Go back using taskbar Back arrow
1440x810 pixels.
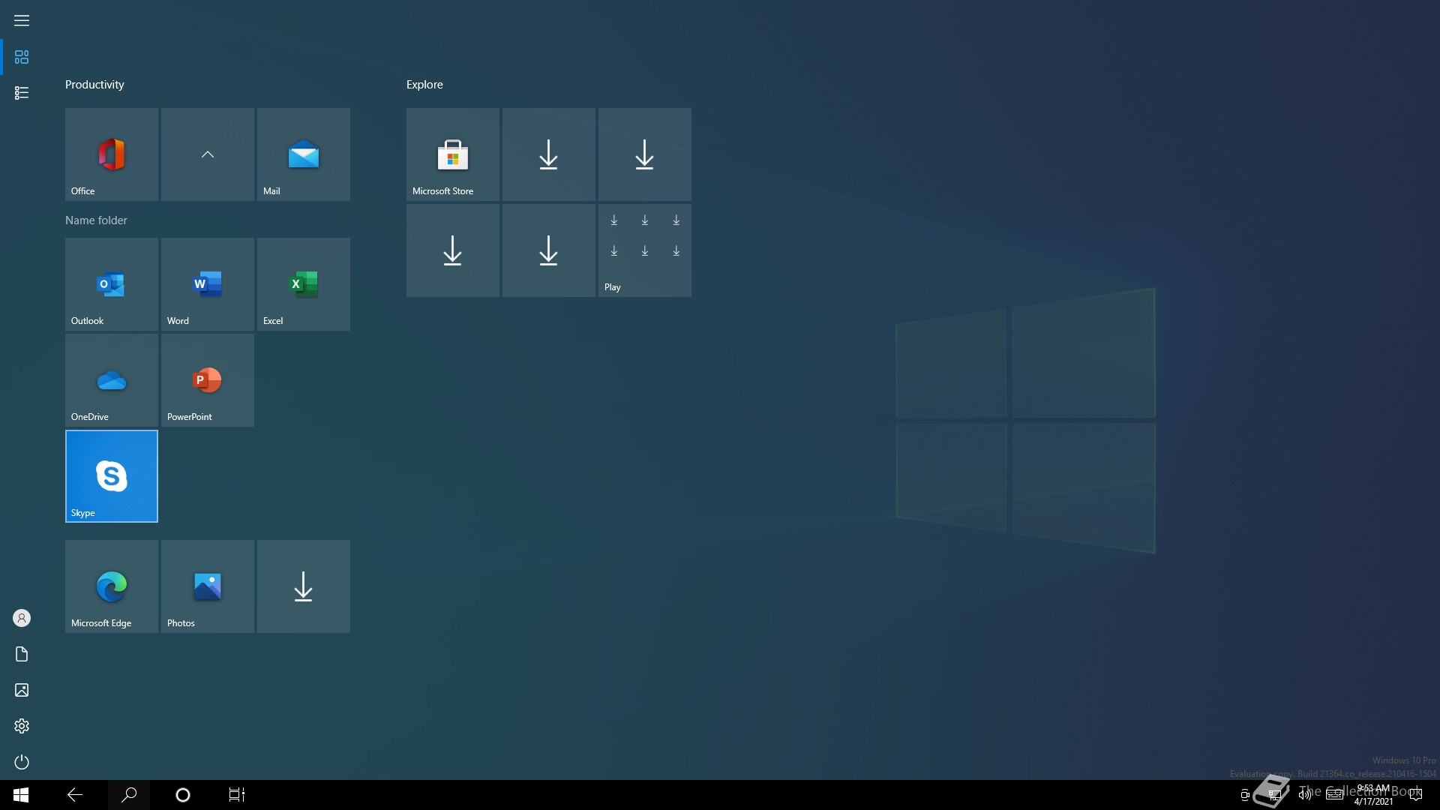(x=75, y=795)
